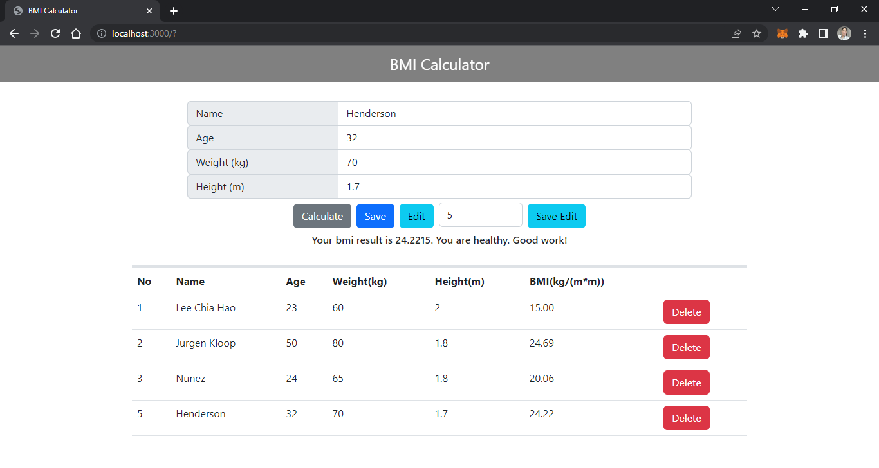879x468 pixels.
Task: Bookmark the page with the star icon
Action: tap(757, 33)
